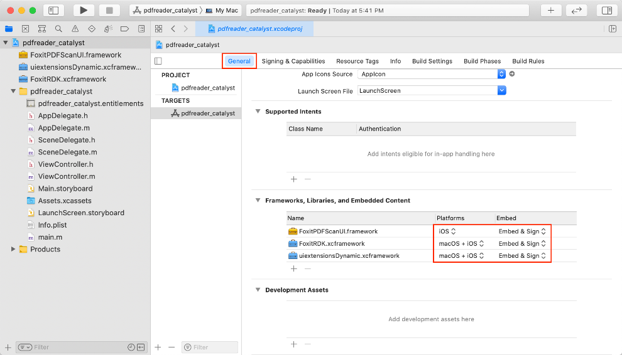Open the Source Control navigator icon
This screenshot has height=355, width=622.
pyautogui.click(x=26, y=29)
